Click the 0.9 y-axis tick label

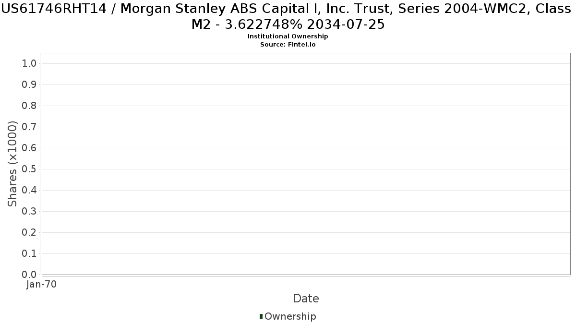pos(29,84)
